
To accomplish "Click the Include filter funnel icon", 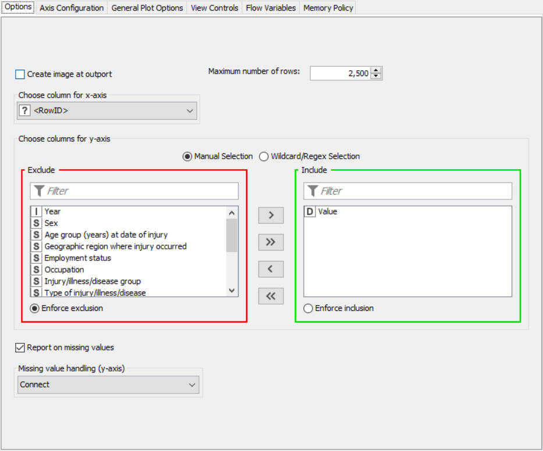I will 313,191.
